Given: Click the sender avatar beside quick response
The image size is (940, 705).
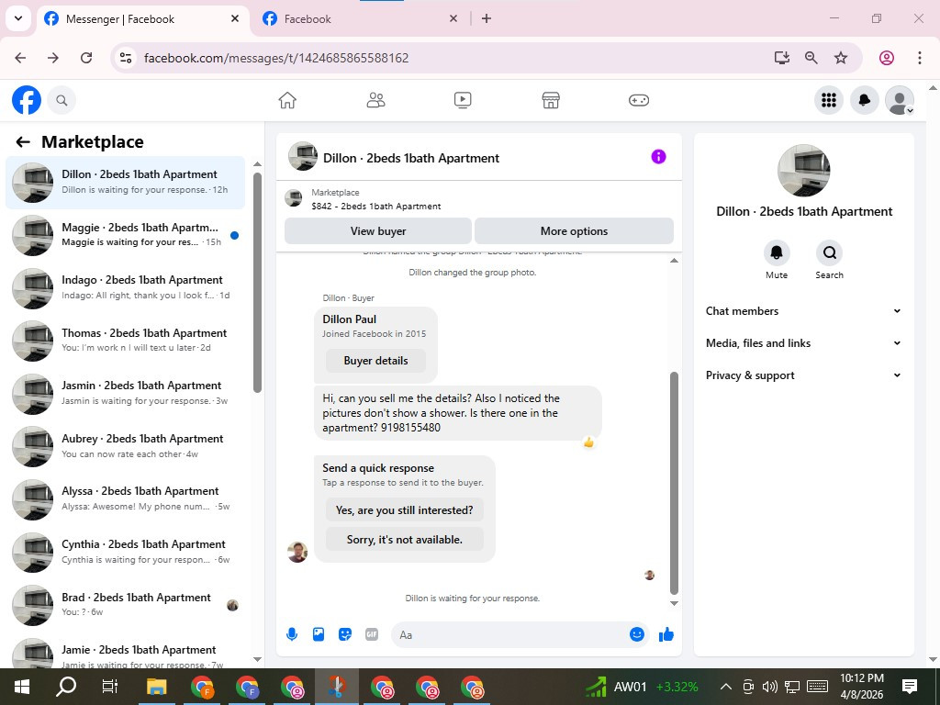Looking at the screenshot, I should coord(297,552).
